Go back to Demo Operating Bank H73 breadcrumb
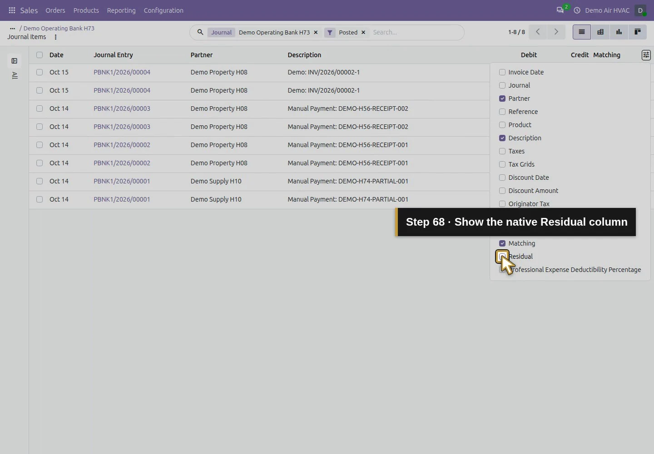 tap(59, 28)
